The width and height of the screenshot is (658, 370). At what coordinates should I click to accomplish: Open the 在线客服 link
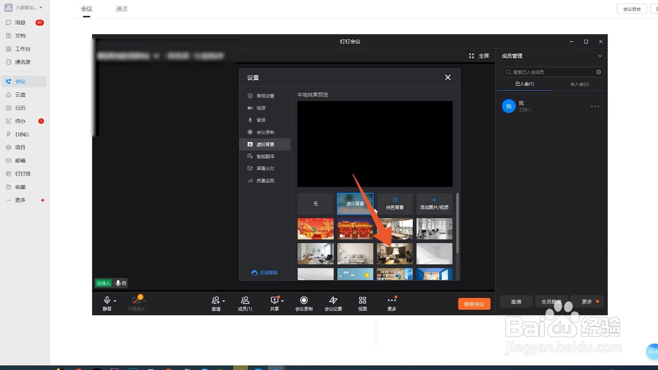(x=264, y=273)
